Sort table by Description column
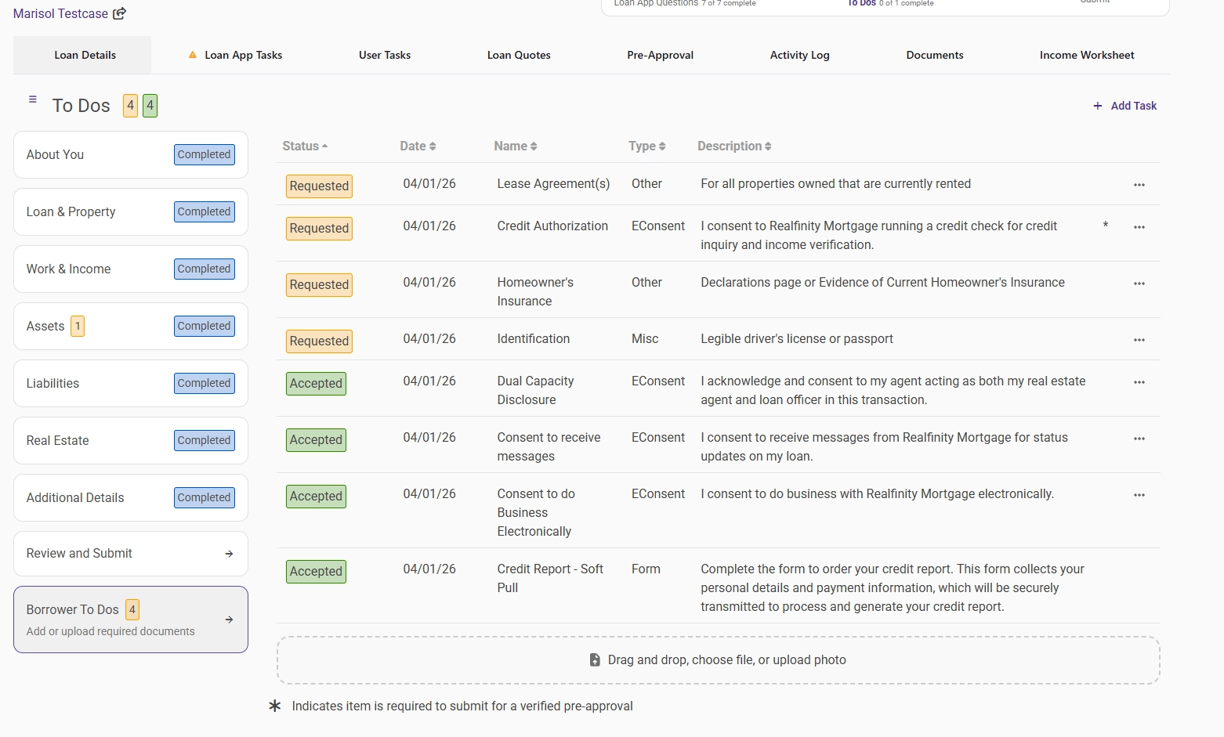The image size is (1224, 737). coord(734,146)
